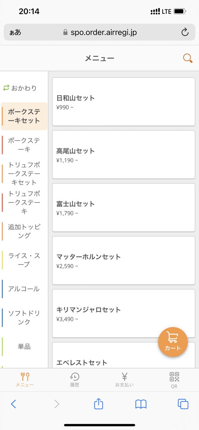Tap the Safari share icon
This screenshot has width=199, height=430.
98,403
